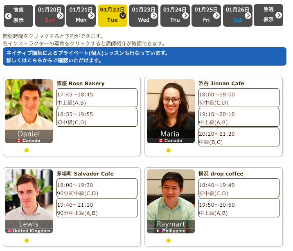Click the next week right arrow icon

click(x=279, y=16)
